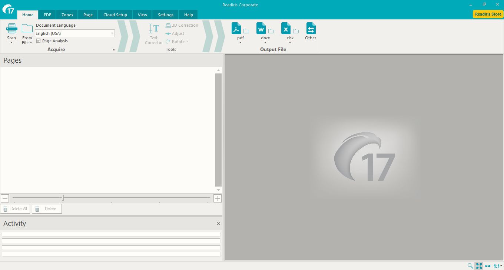Image resolution: width=504 pixels, height=270 pixels.
Task: Open destination folder next to xlsx
Action: tap(296, 31)
